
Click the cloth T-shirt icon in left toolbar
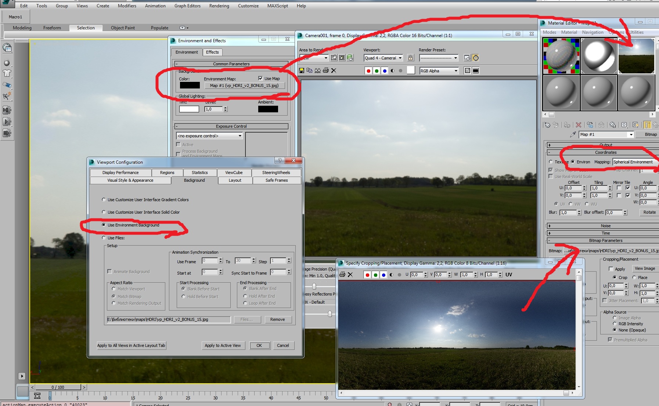pos(7,73)
